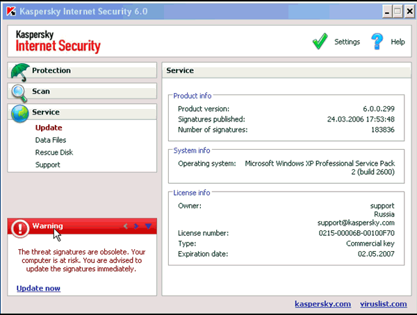The width and height of the screenshot is (417, 315).
Task: Open Data Files under Service
Action: [x=51, y=140]
